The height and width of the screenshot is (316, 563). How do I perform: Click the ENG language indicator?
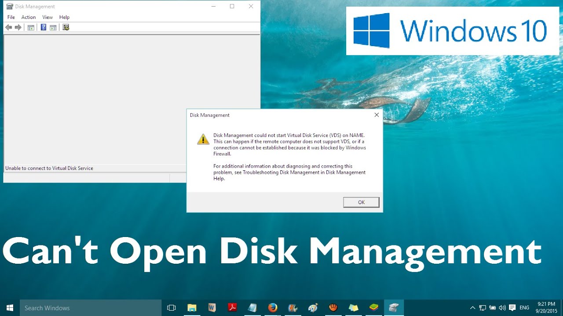[x=524, y=308]
